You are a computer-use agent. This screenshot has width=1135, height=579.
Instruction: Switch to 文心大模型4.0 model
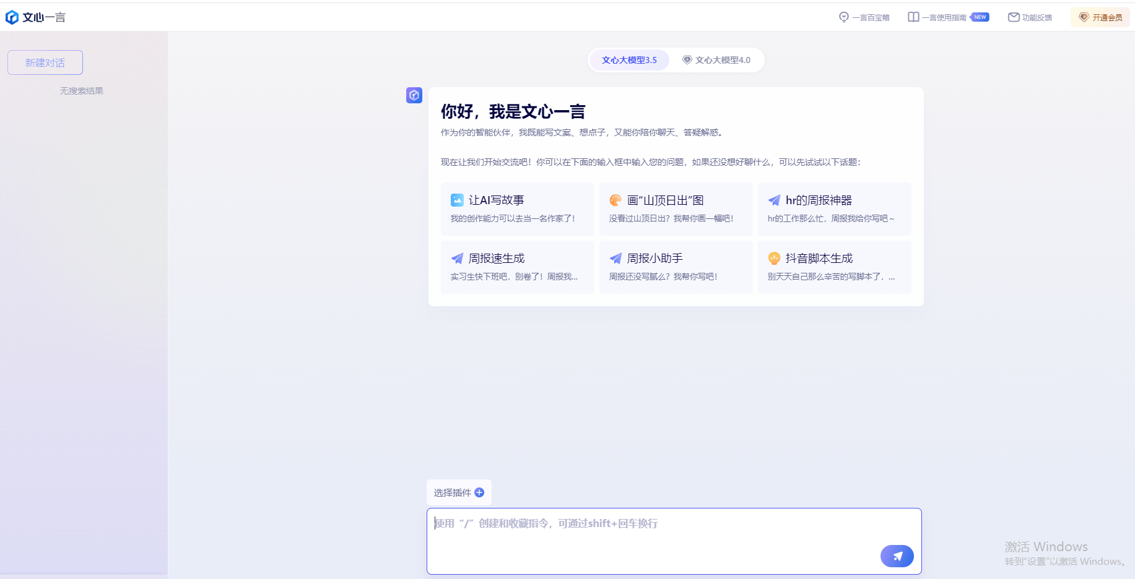point(717,59)
